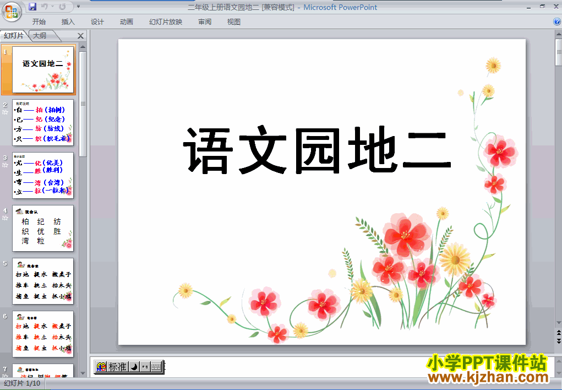Viewport: 562px width, 390px height.
Task: Customize the Quick Access Toolbar
Action: pos(79,7)
